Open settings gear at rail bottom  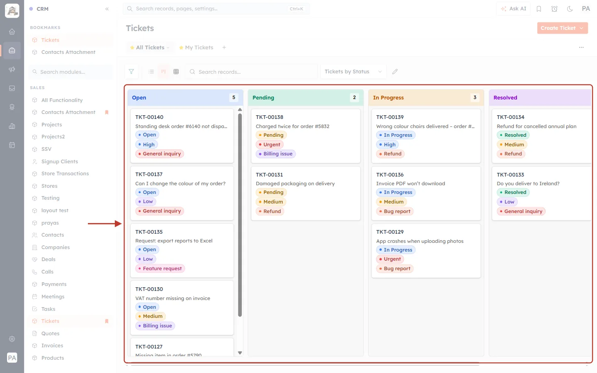[x=12, y=339]
